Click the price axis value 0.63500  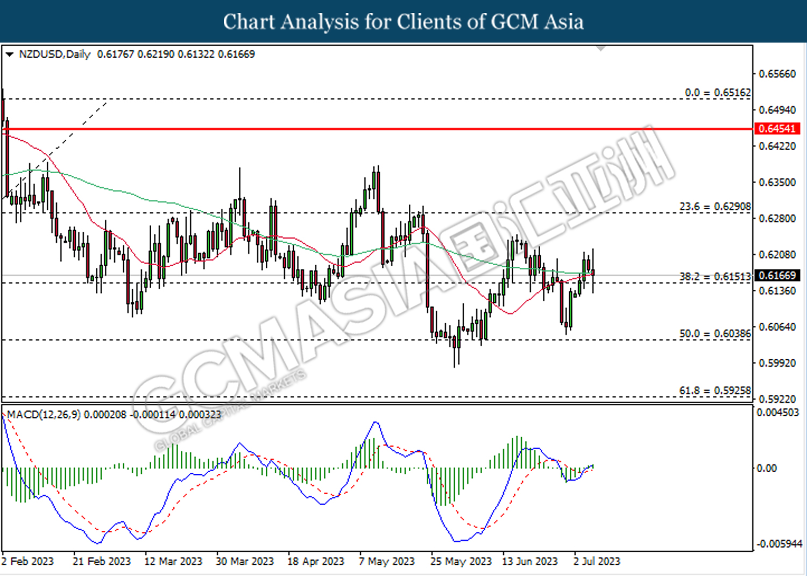point(777,182)
